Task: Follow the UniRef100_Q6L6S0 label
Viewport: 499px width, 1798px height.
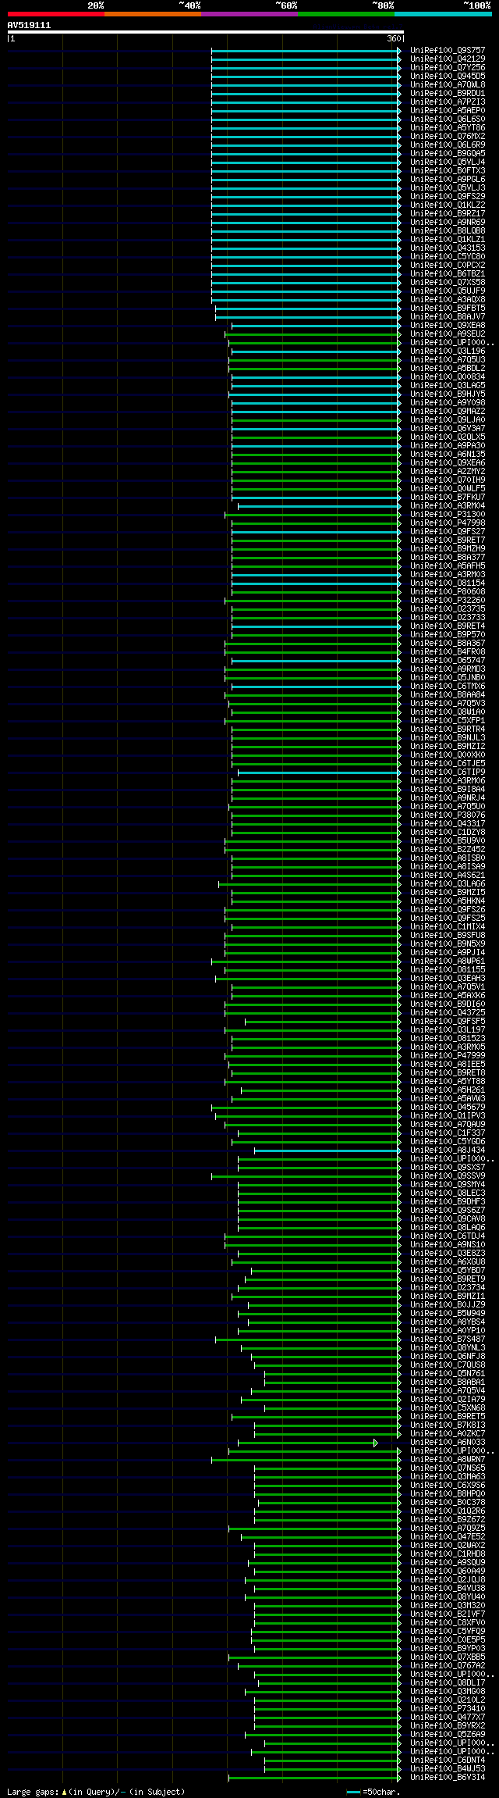Action: [448, 119]
